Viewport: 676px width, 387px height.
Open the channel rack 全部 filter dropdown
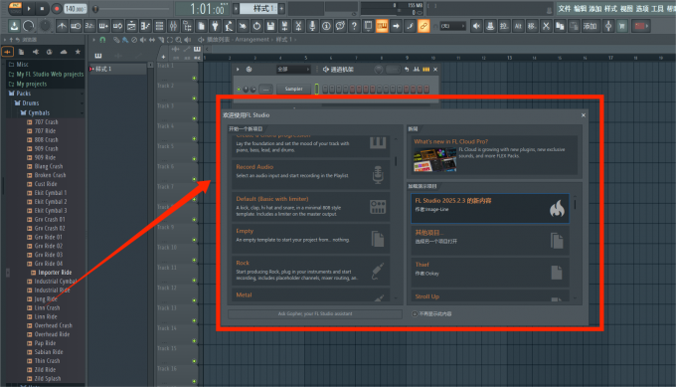[293, 69]
